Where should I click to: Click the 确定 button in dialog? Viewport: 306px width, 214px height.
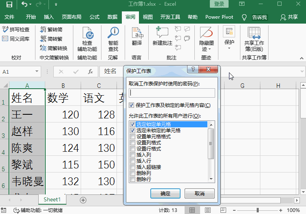[165, 193]
